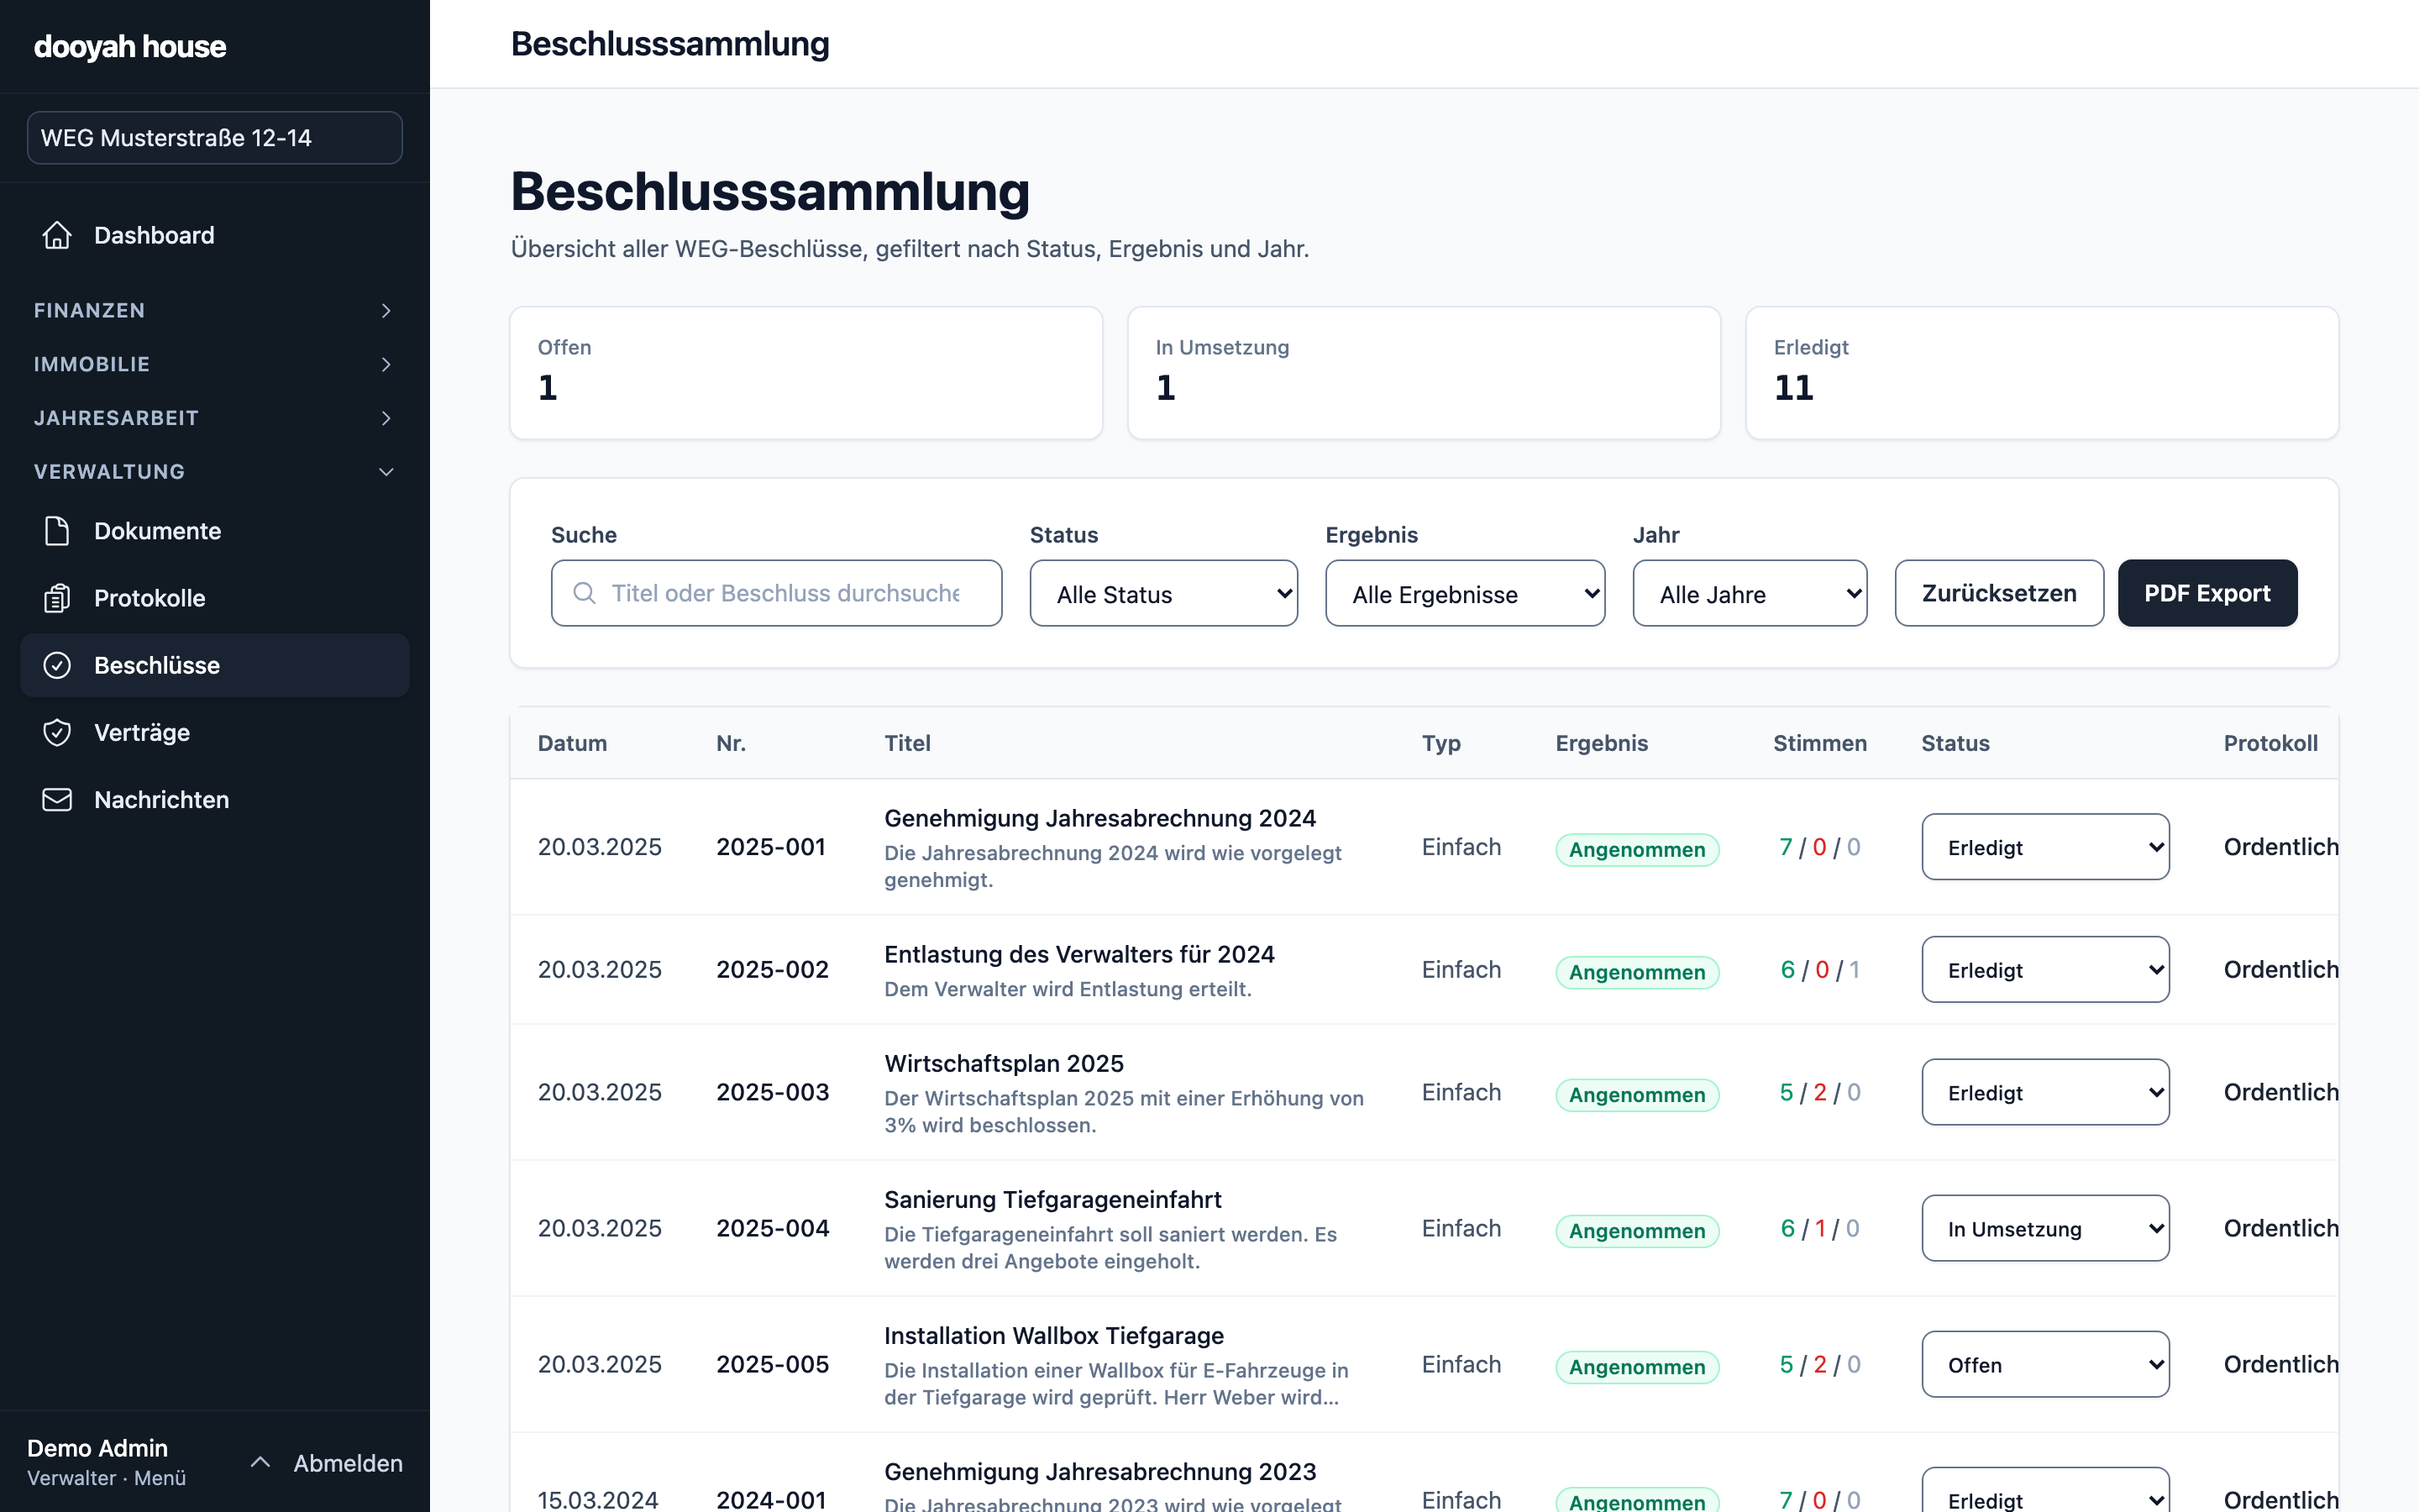This screenshot has height=1512, width=2419.
Task: Click title Wirtschaftsplan 2025
Action: coord(1004,1063)
